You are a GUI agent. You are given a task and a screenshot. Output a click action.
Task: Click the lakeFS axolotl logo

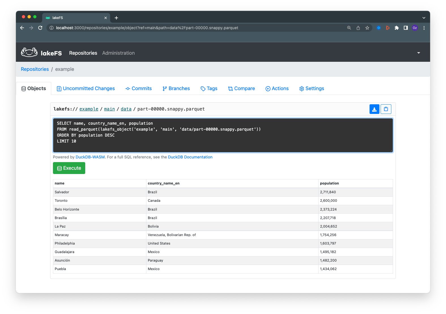29,52
